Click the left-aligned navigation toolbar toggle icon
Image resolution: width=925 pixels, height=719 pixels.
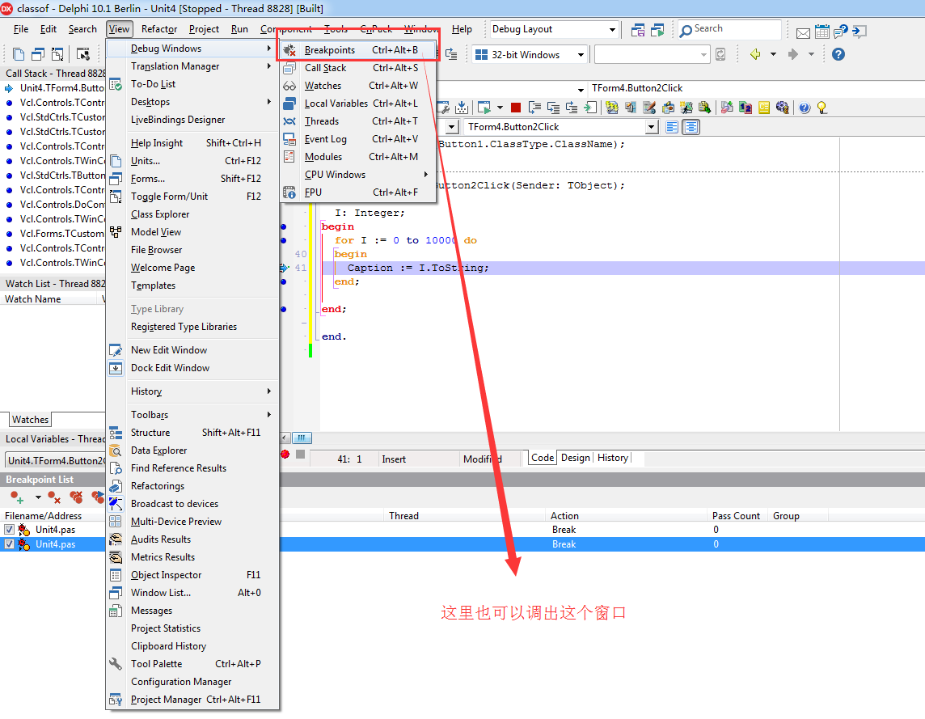[x=671, y=127]
